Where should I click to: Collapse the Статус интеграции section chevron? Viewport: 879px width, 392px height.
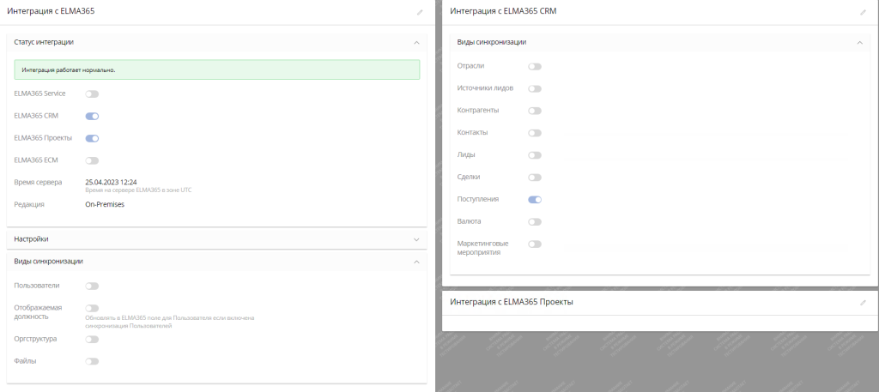pyautogui.click(x=416, y=42)
